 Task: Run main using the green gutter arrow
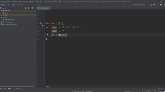[41, 23]
